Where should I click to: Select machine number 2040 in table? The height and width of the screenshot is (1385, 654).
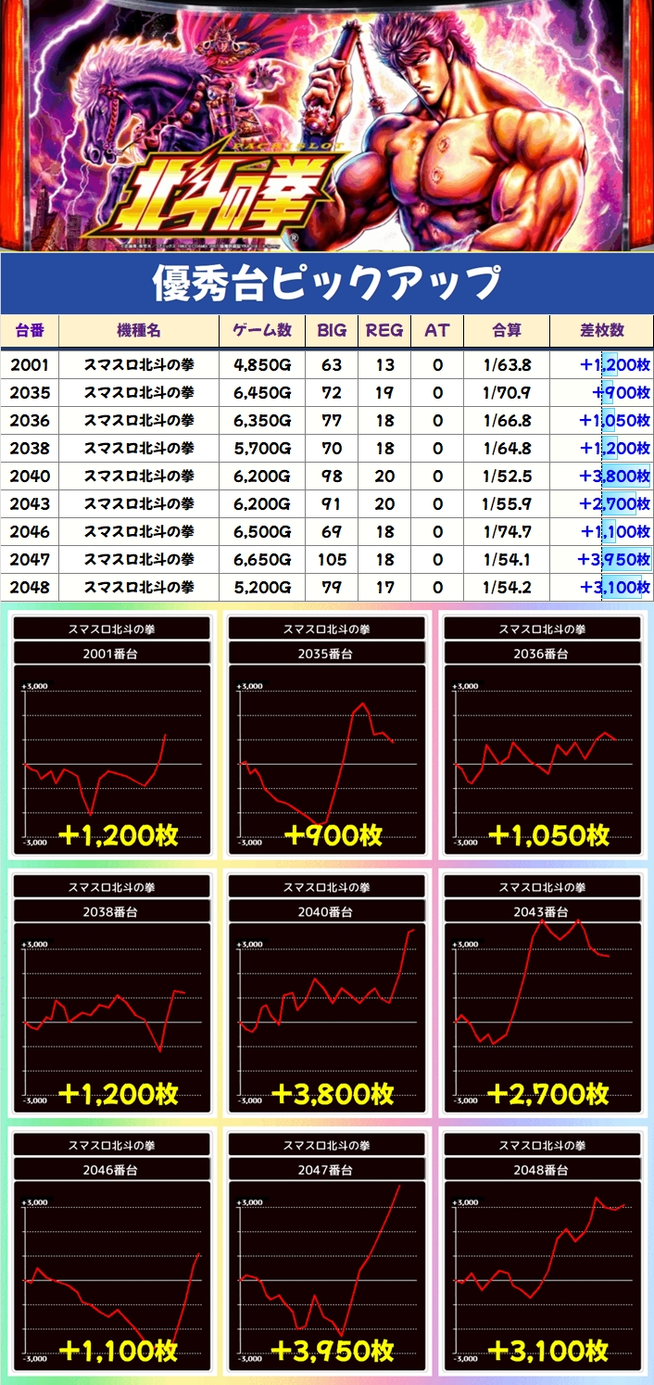click(30, 476)
